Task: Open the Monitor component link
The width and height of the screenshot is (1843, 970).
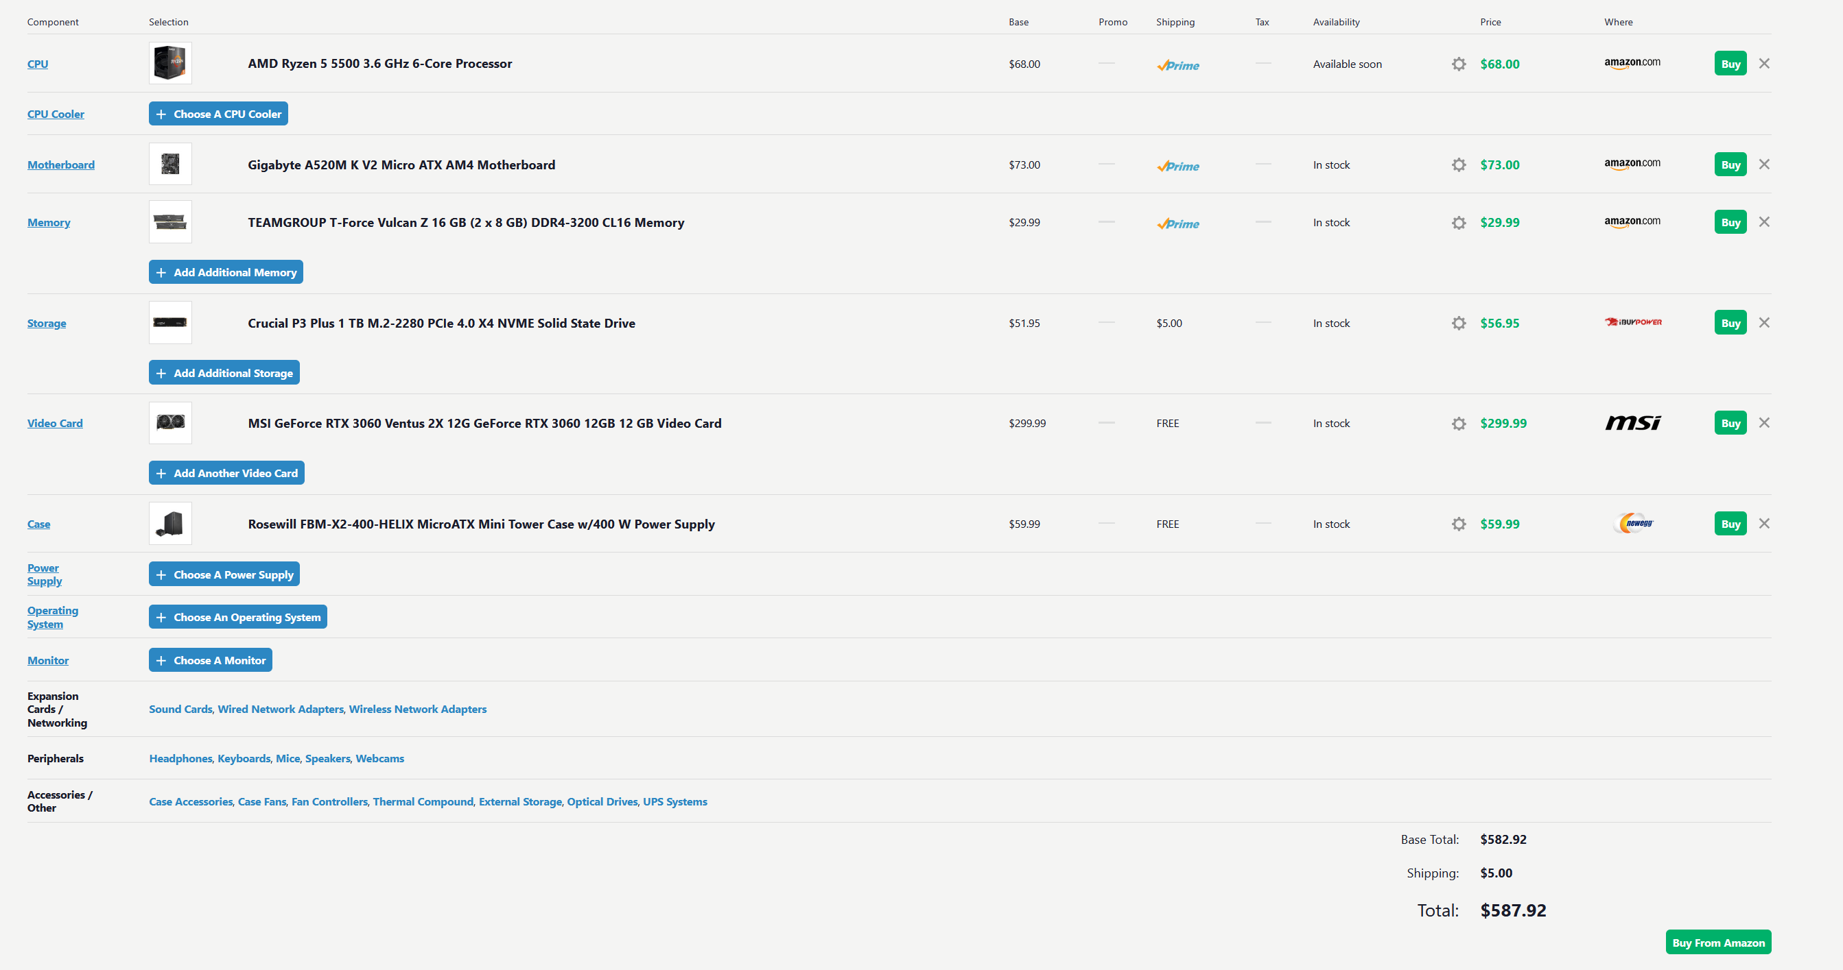Action: [x=48, y=659]
